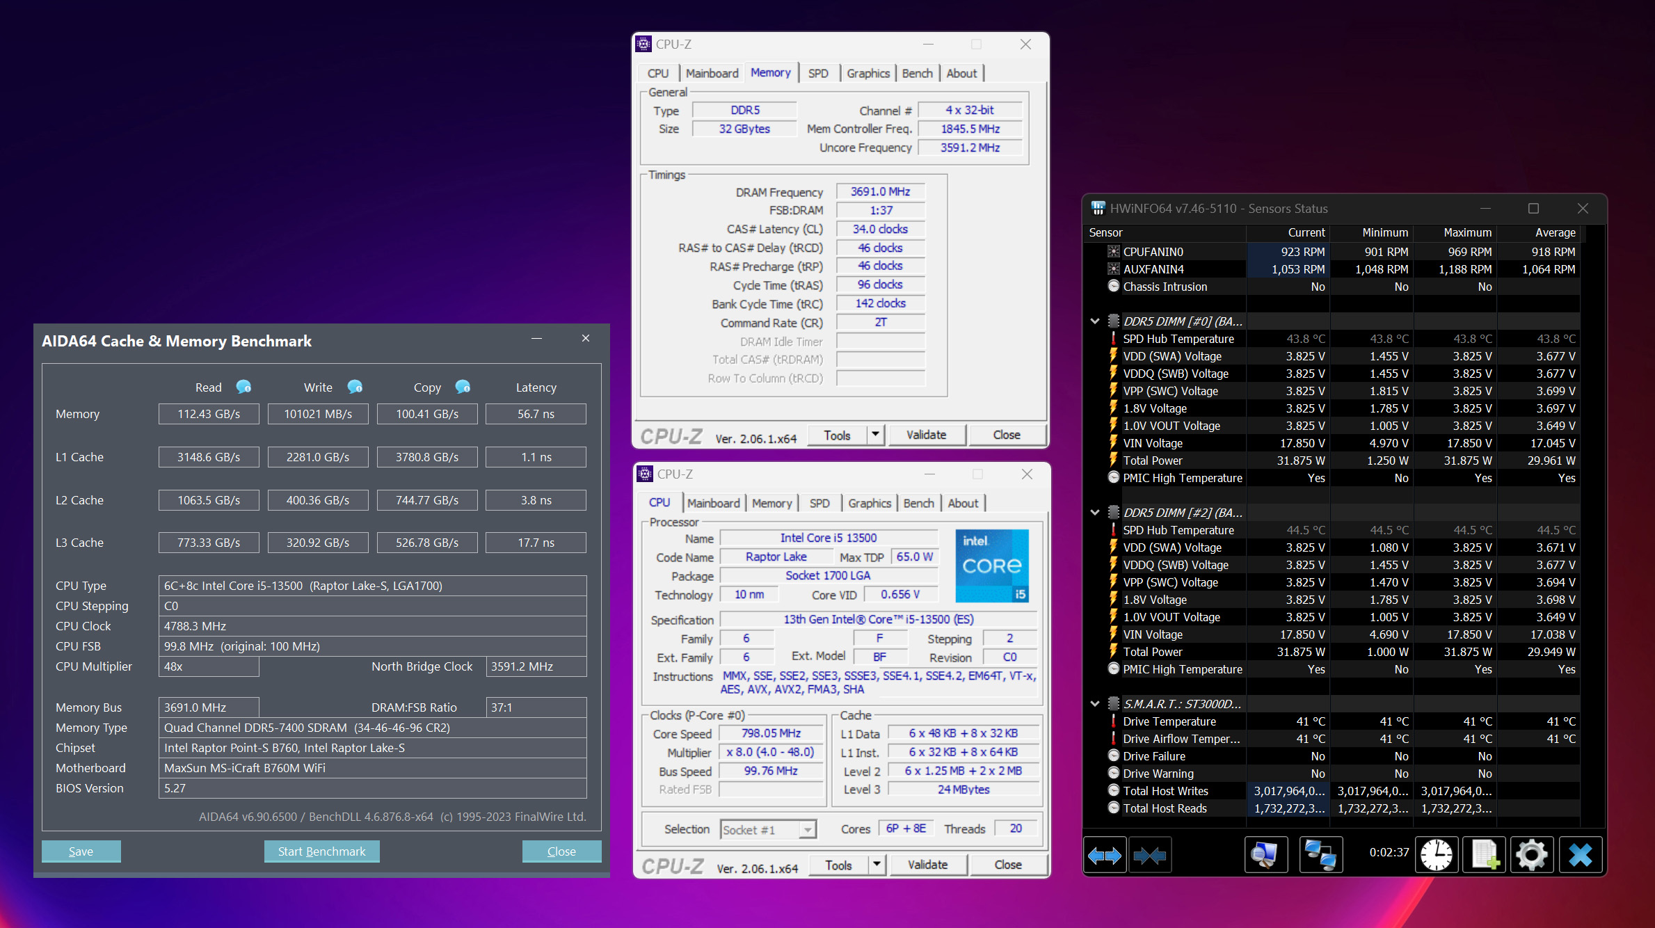Click HWiNFO expand columns double-arrow icon
The image size is (1655, 928).
(1105, 855)
